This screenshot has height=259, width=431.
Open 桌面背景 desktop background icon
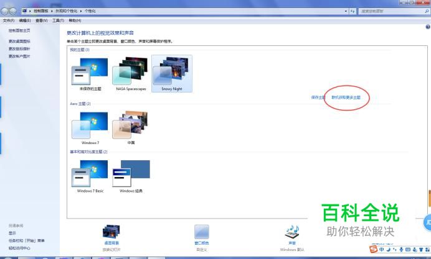[111, 232]
